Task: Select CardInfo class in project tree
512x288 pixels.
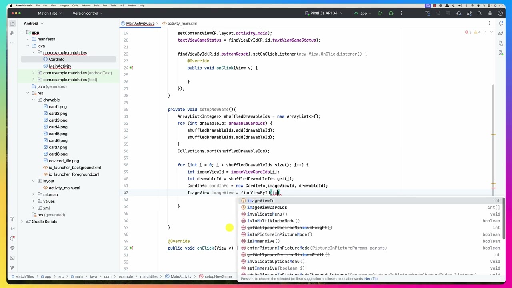Action: (56, 60)
